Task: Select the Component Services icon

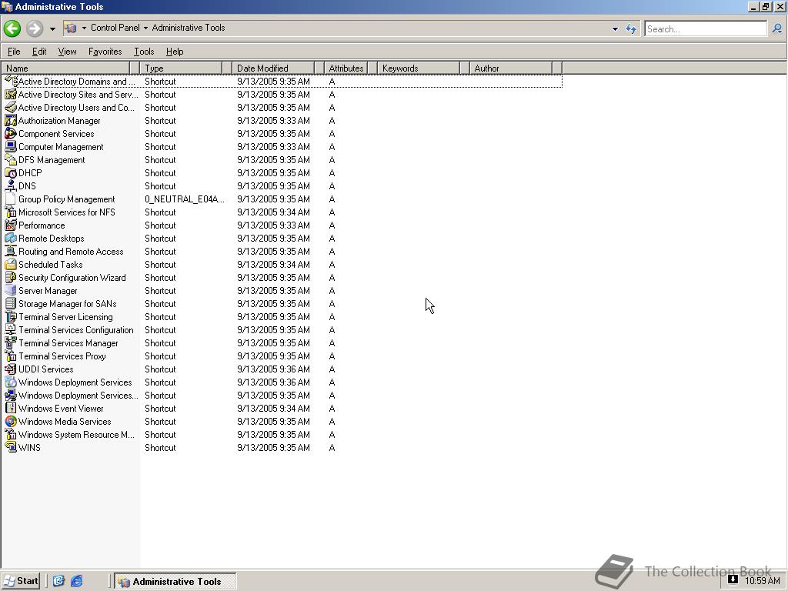Action: coord(11,133)
